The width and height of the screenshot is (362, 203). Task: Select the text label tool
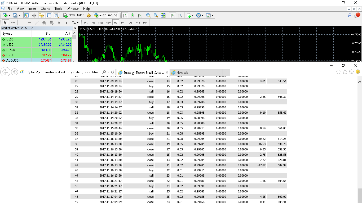point(66,22)
